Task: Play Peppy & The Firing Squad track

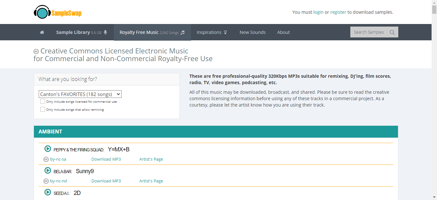Action: [x=48, y=149]
